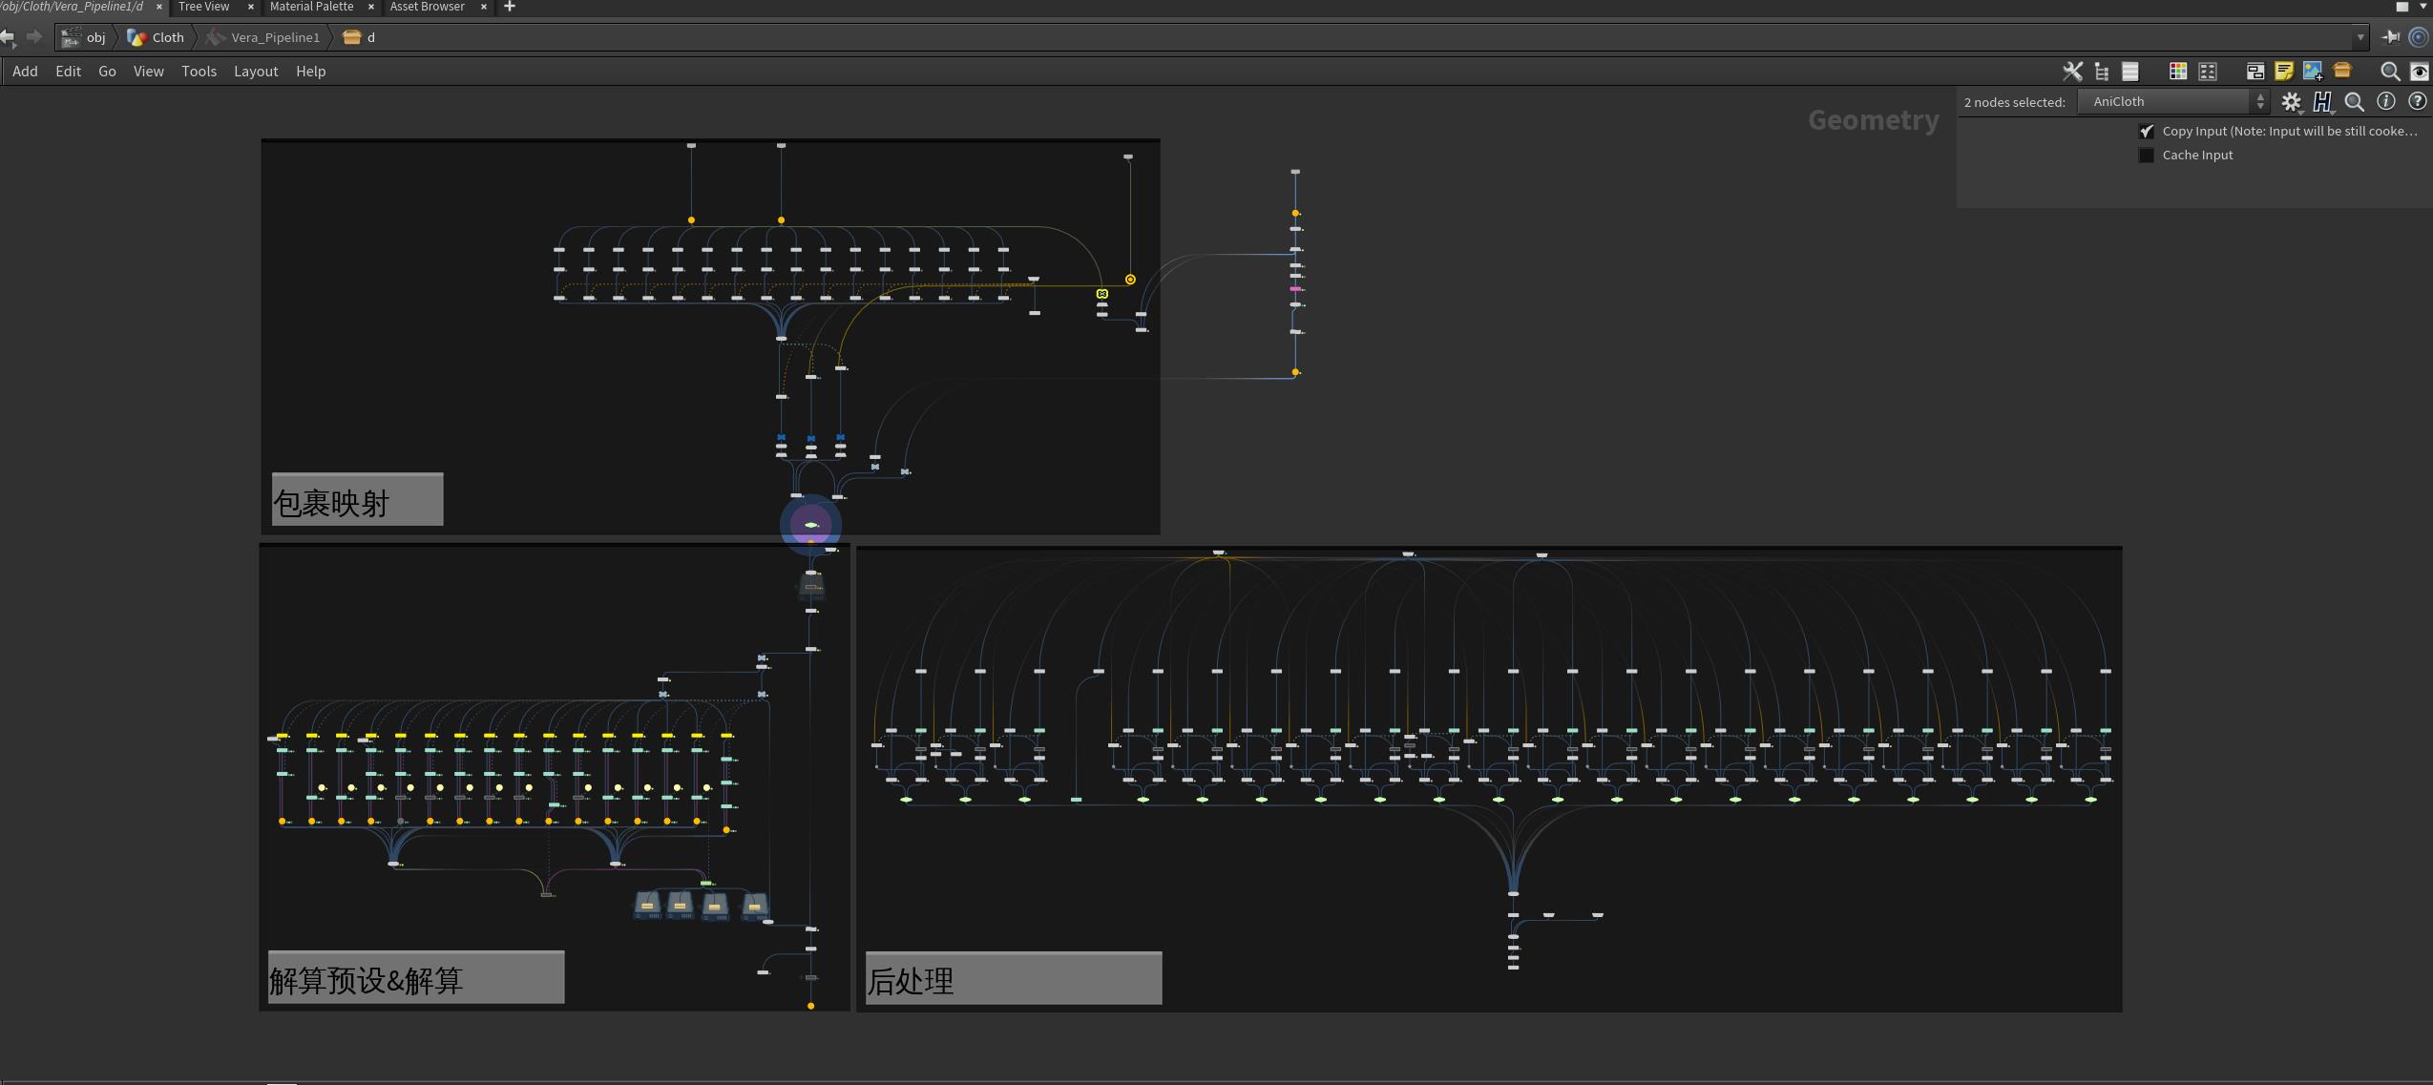
Task: Add a sticky note to the network
Action: 2283,72
